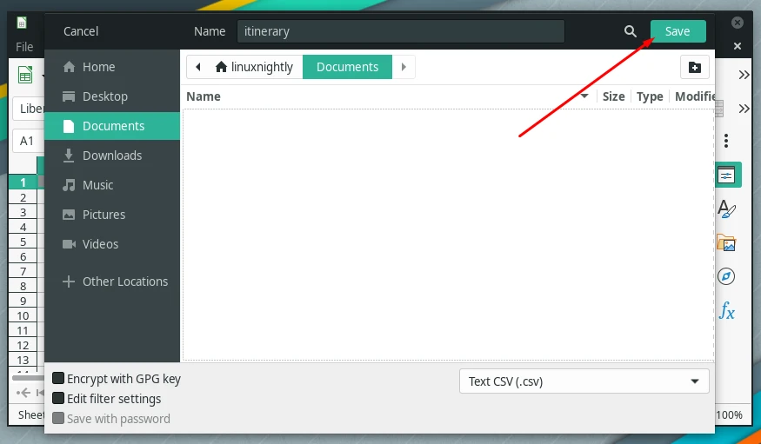The image size is (761, 444).
Task: Click the new spreadsheet toolbar icon
Action: click(x=25, y=75)
